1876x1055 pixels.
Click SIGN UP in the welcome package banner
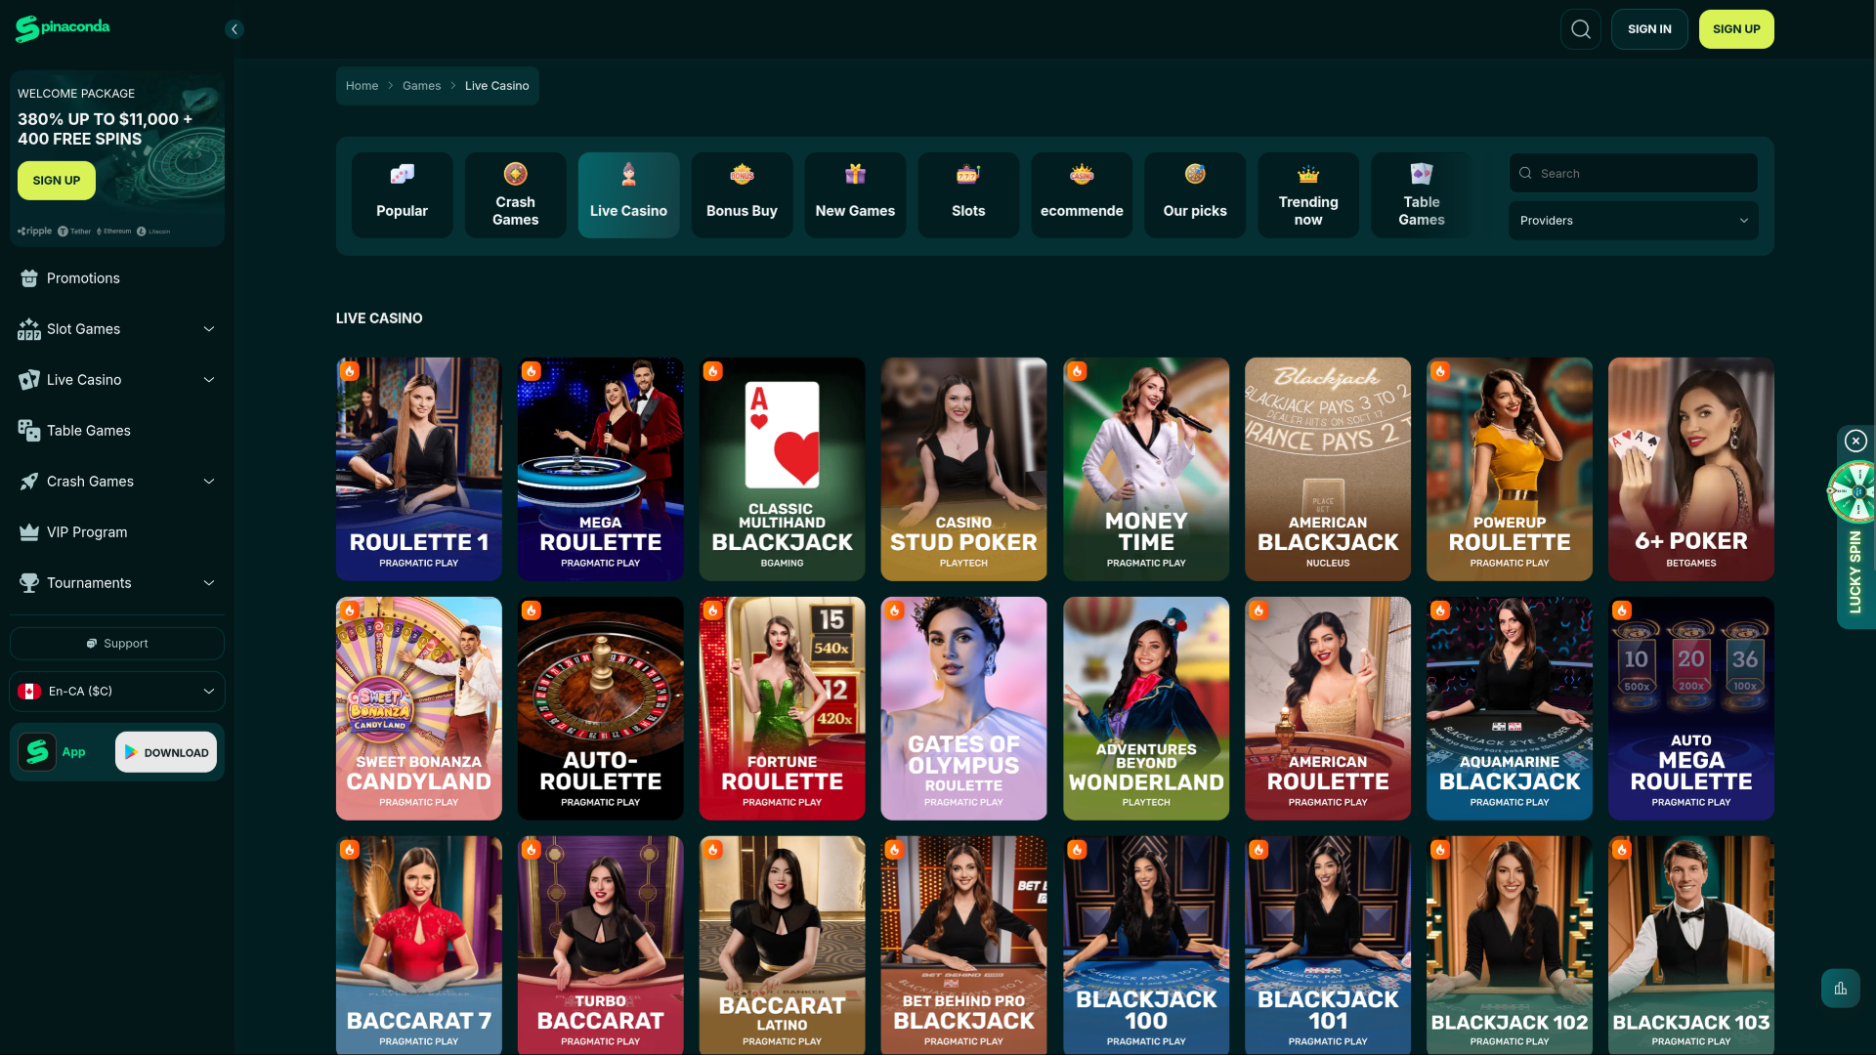tap(57, 181)
